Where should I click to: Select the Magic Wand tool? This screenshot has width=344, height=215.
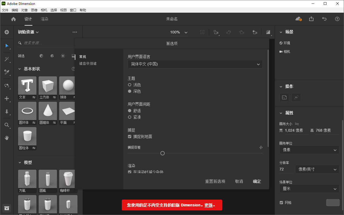click(x=7, y=59)
